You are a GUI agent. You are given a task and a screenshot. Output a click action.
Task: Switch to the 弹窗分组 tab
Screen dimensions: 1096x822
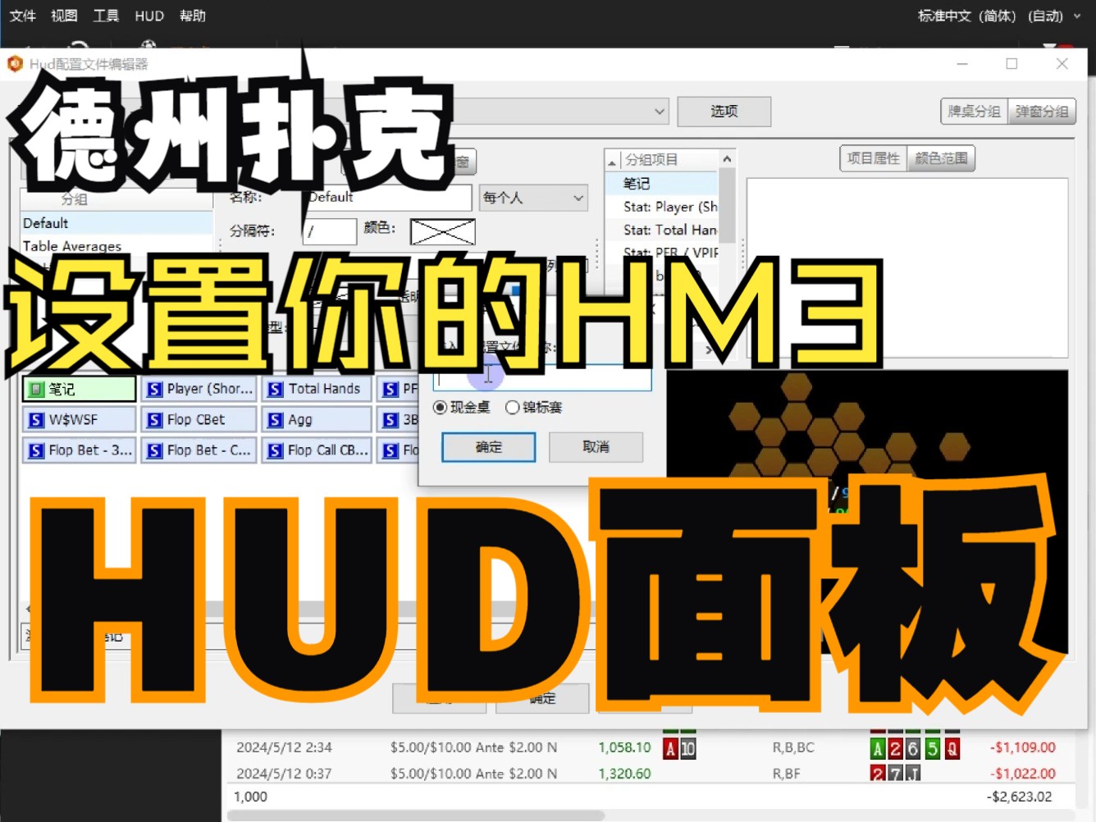1042,112
